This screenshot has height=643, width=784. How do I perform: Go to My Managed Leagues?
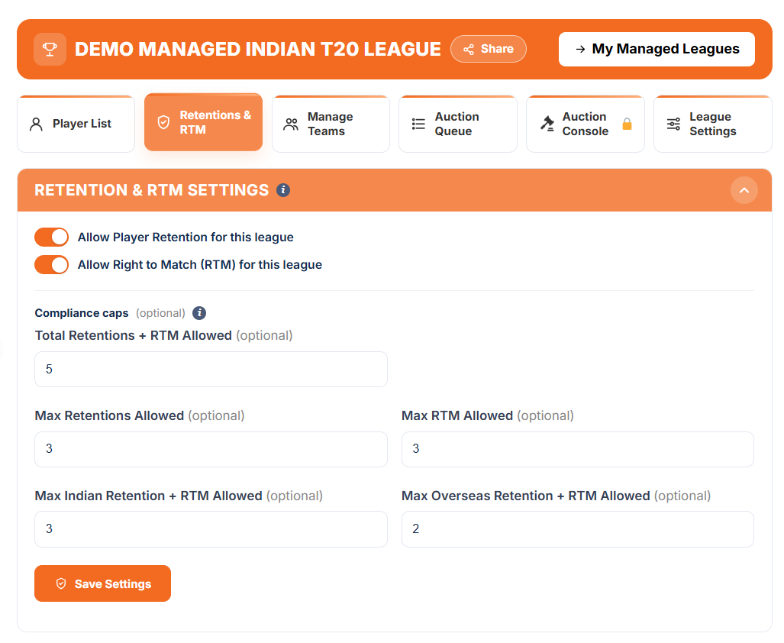pos(657,49)
